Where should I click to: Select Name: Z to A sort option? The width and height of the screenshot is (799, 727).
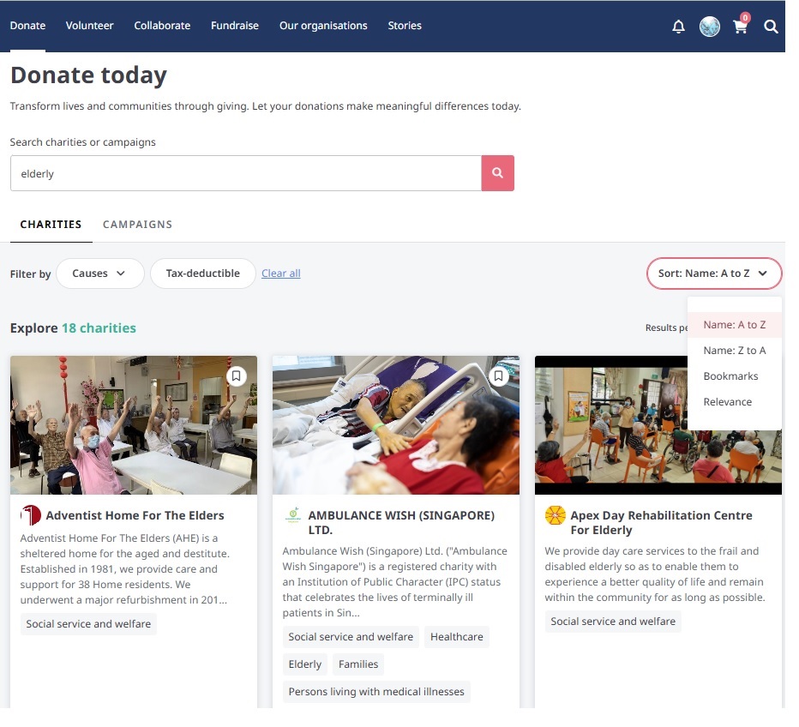click(x=735, y=351)
